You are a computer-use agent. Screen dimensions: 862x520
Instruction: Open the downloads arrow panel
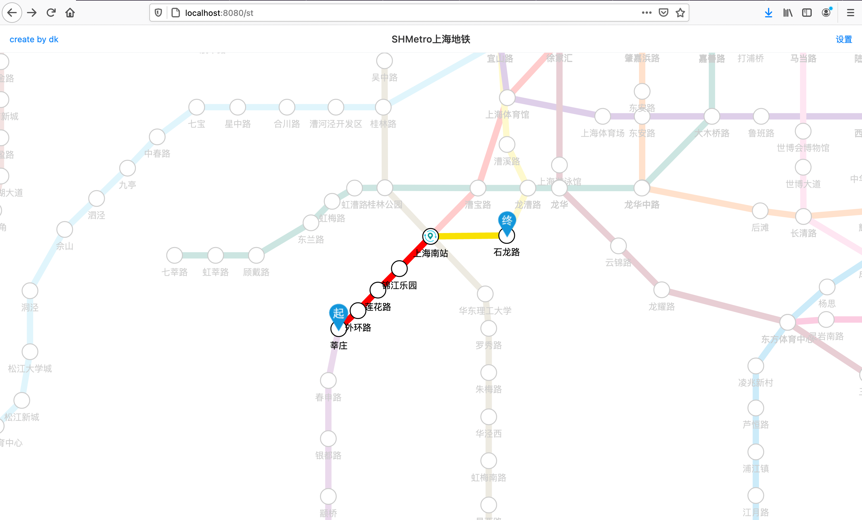click(x=768, y=13)
